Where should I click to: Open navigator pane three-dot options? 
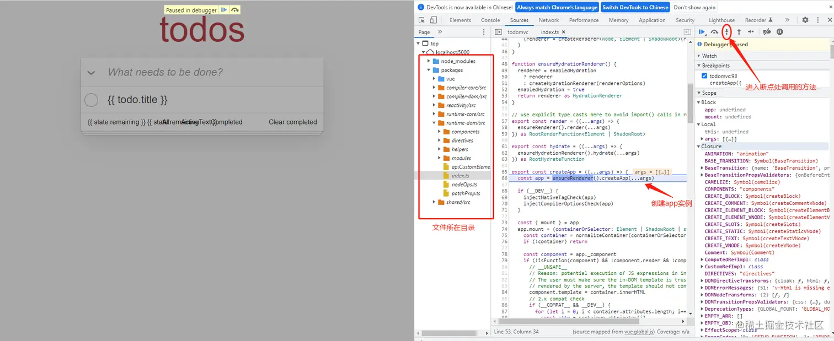(484, 33)
